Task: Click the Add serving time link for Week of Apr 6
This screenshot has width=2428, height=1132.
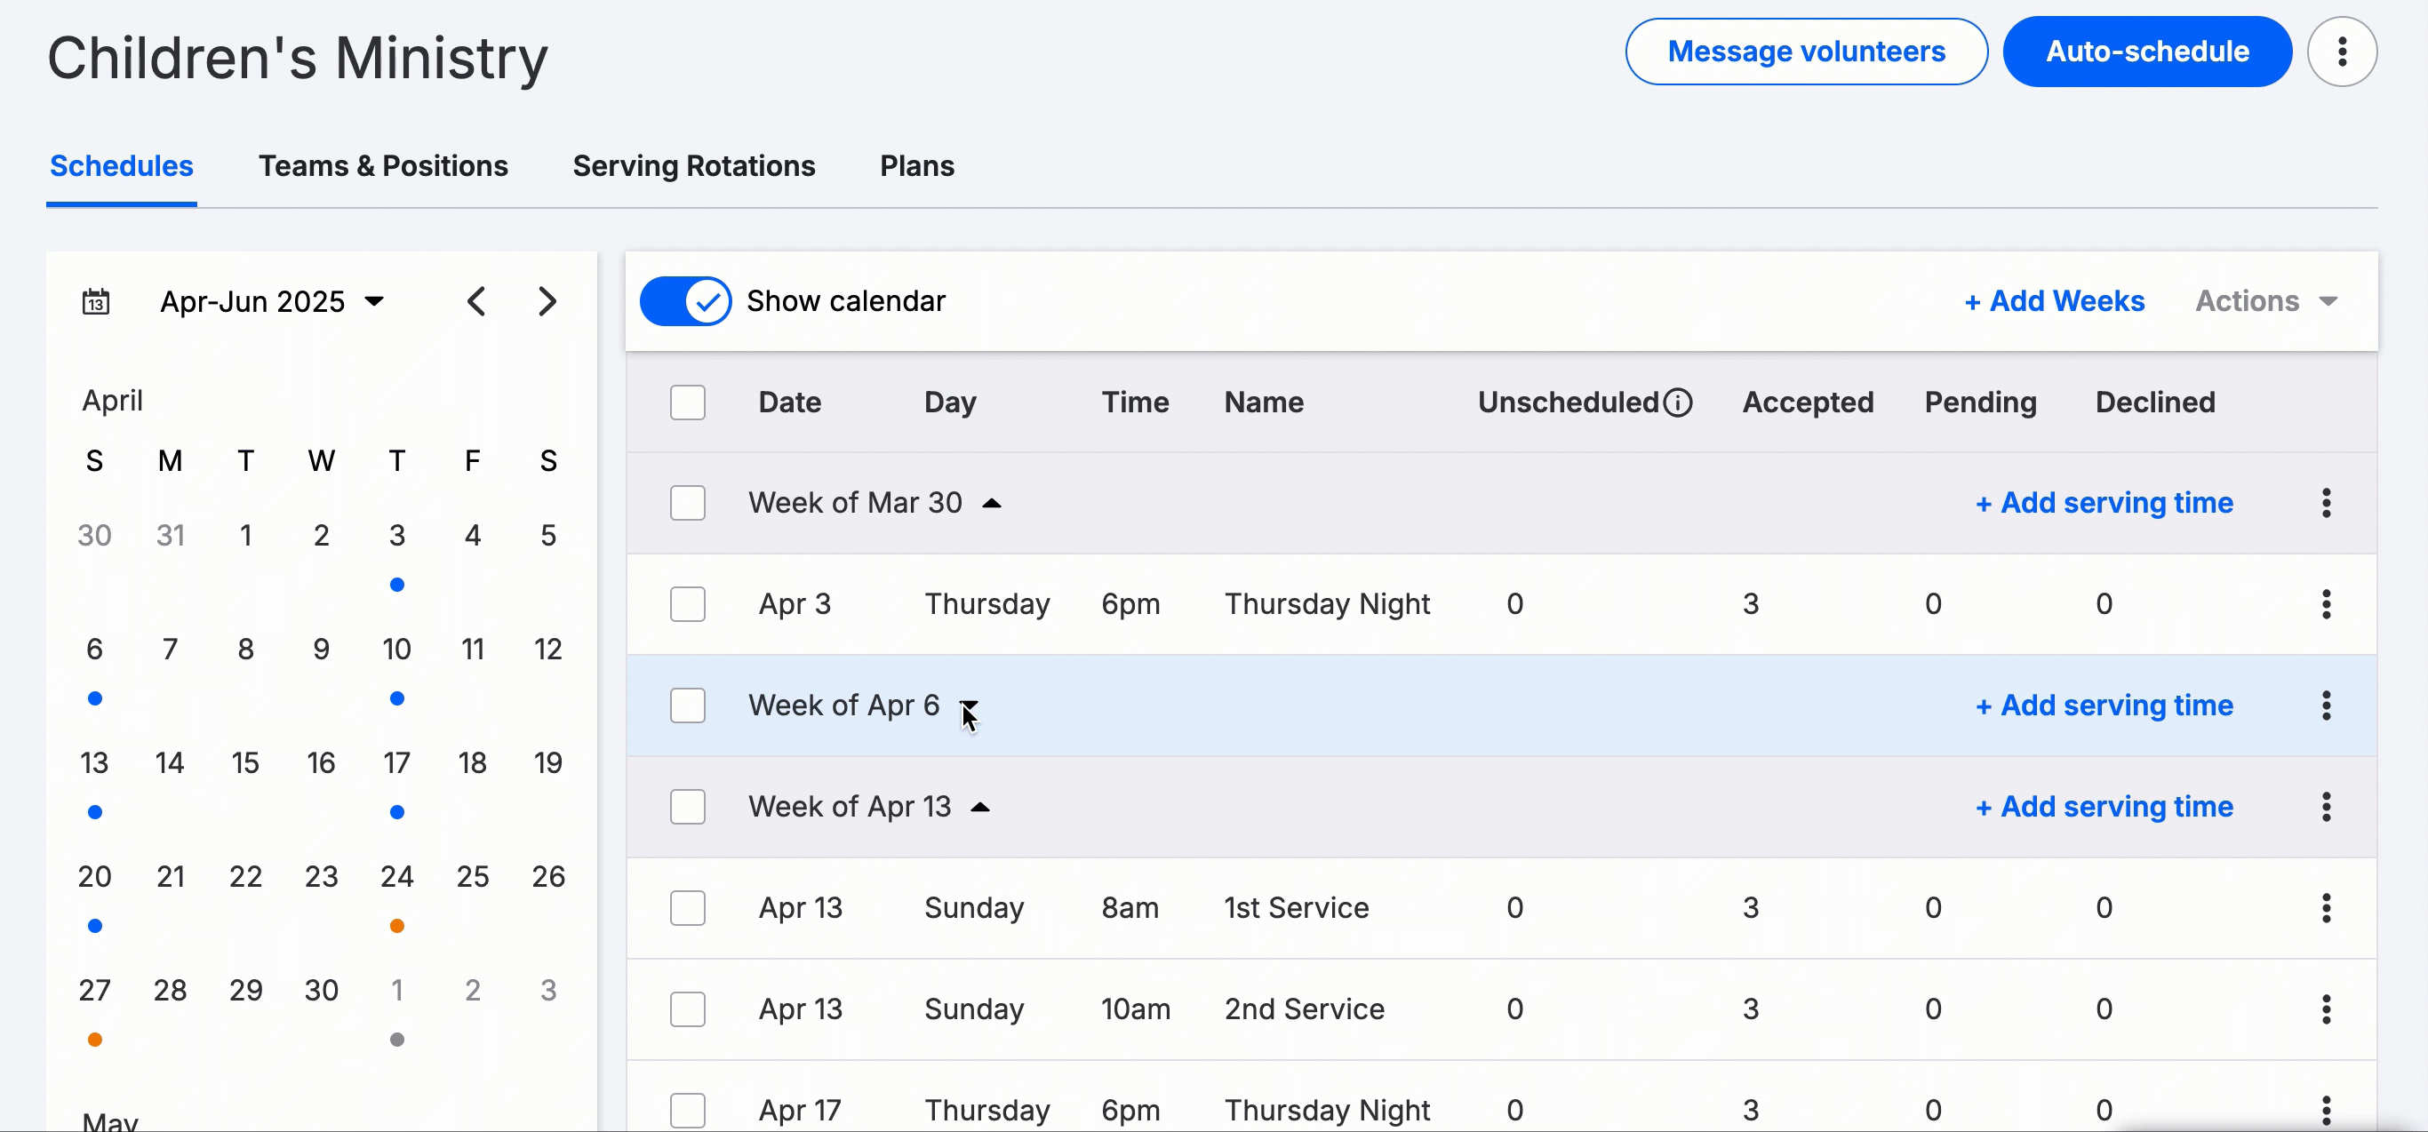Action: [x=2104, y=705]
